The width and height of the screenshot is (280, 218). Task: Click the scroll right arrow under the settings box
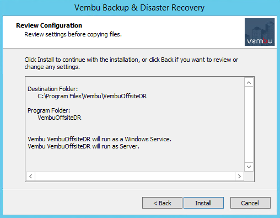239,176
